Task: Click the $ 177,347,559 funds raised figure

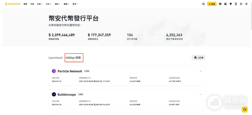Action: tap(99, 35)
